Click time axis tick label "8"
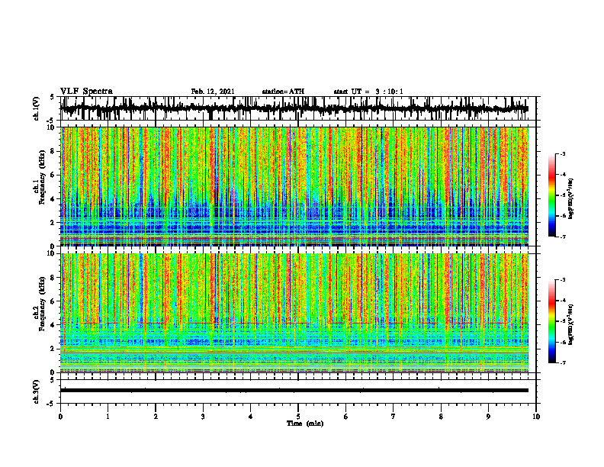The height and width of the screenshot is (467, 604). point(441,417)
